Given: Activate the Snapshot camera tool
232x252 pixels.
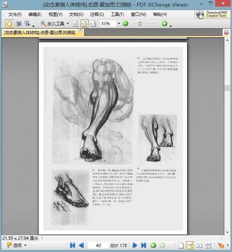Looking at the screenshot, I should click(19, 24).
